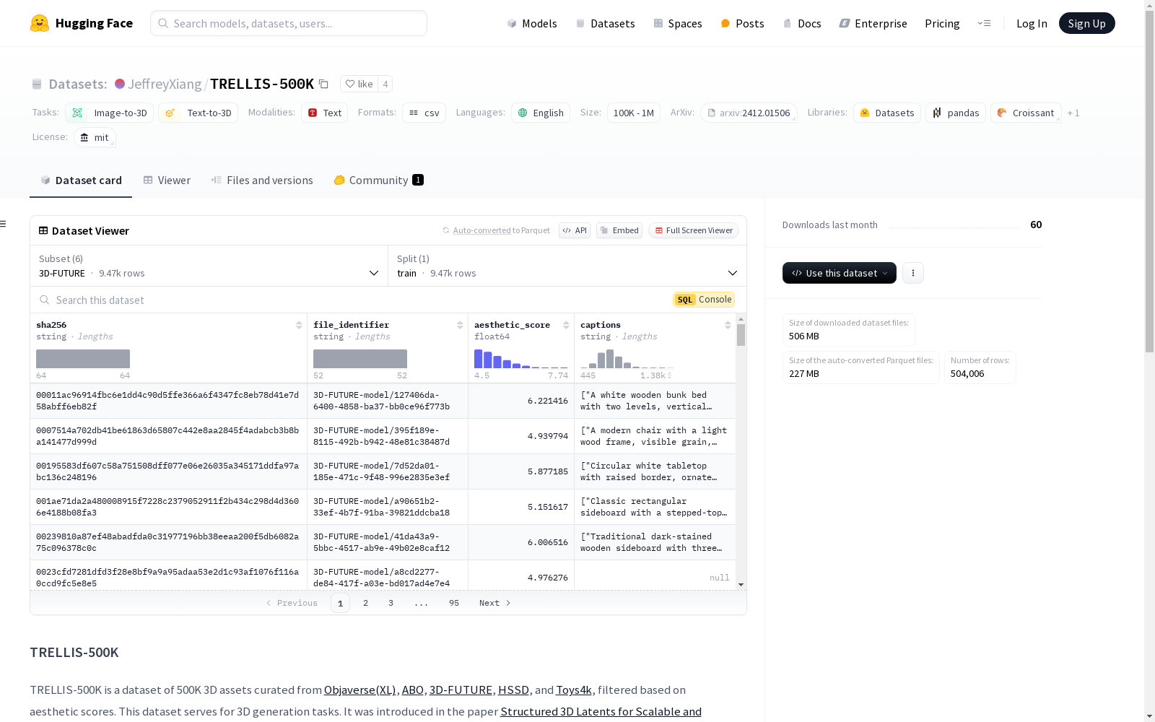The image size is (1155, 722).
Task: Go to Spaces in the top navigation
Action: point(678,23)
